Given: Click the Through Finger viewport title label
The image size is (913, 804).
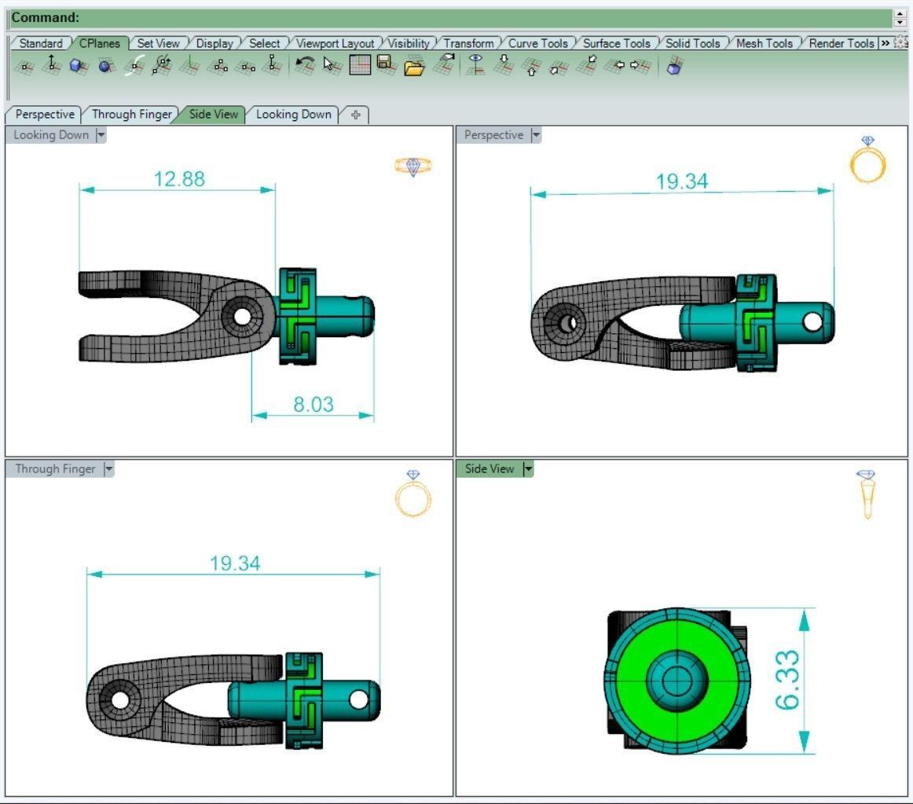Looking at the screenshot, I should click(55, 469).
